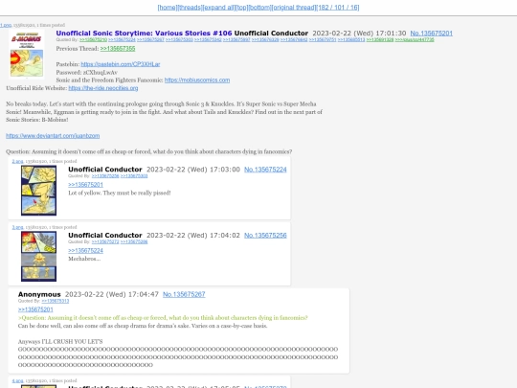Click the Password: zCXhuqLwAv line

pyautogui.click(x=87, y=72)
